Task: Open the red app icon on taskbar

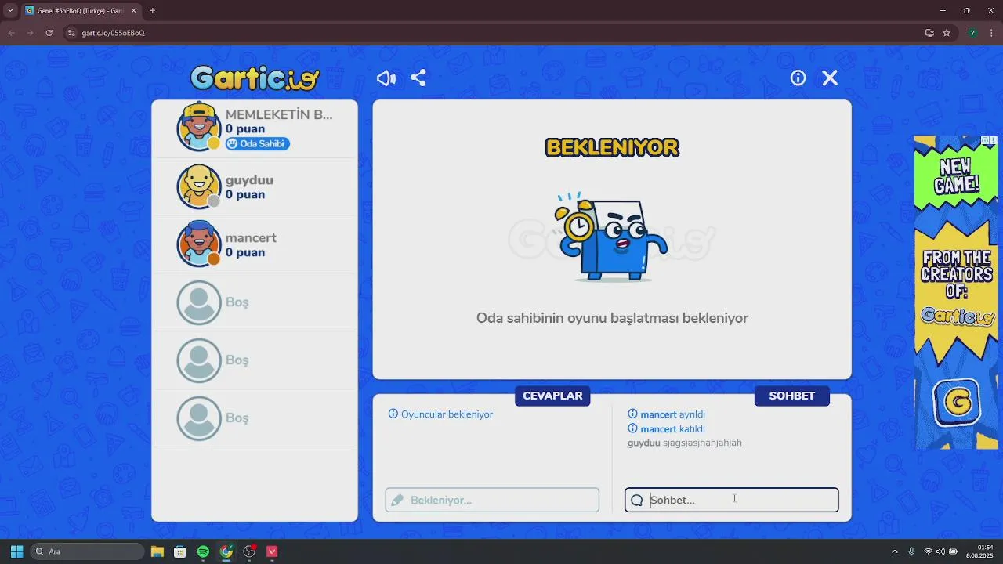Action: pos(272,551)
